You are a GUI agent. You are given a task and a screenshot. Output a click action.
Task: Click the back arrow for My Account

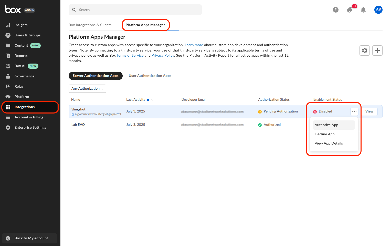click(8, 238)
